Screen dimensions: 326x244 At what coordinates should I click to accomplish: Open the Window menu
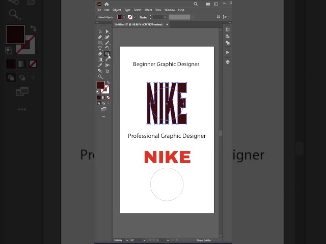[170, 10]
